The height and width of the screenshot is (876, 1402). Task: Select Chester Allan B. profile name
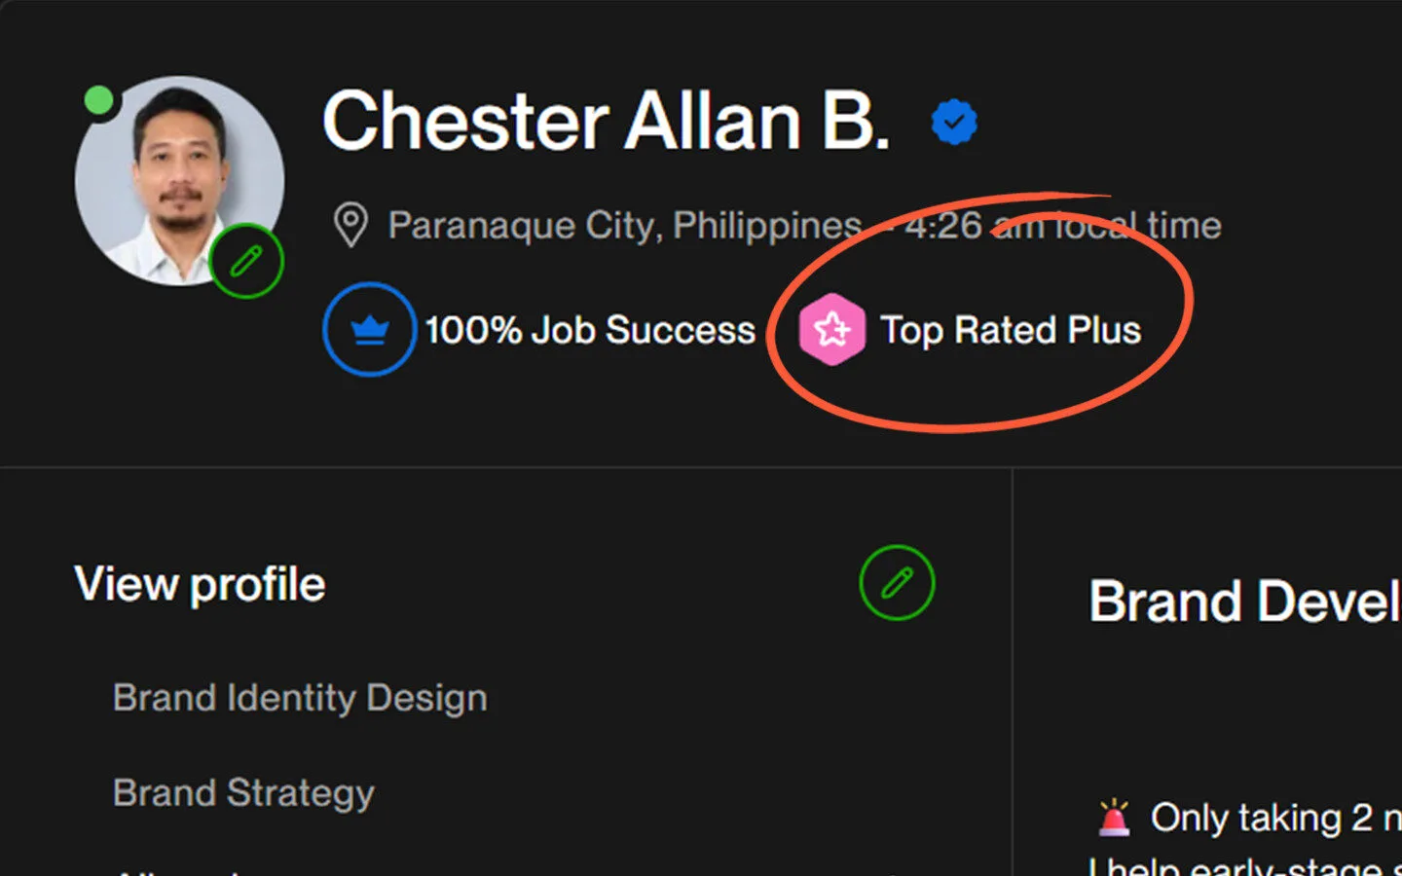click(606, 122)
